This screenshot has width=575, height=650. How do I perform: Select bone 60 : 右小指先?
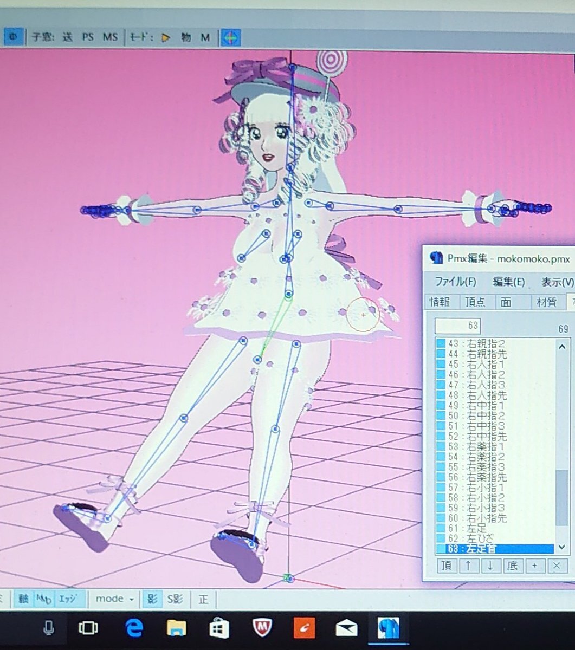point(495,518)
